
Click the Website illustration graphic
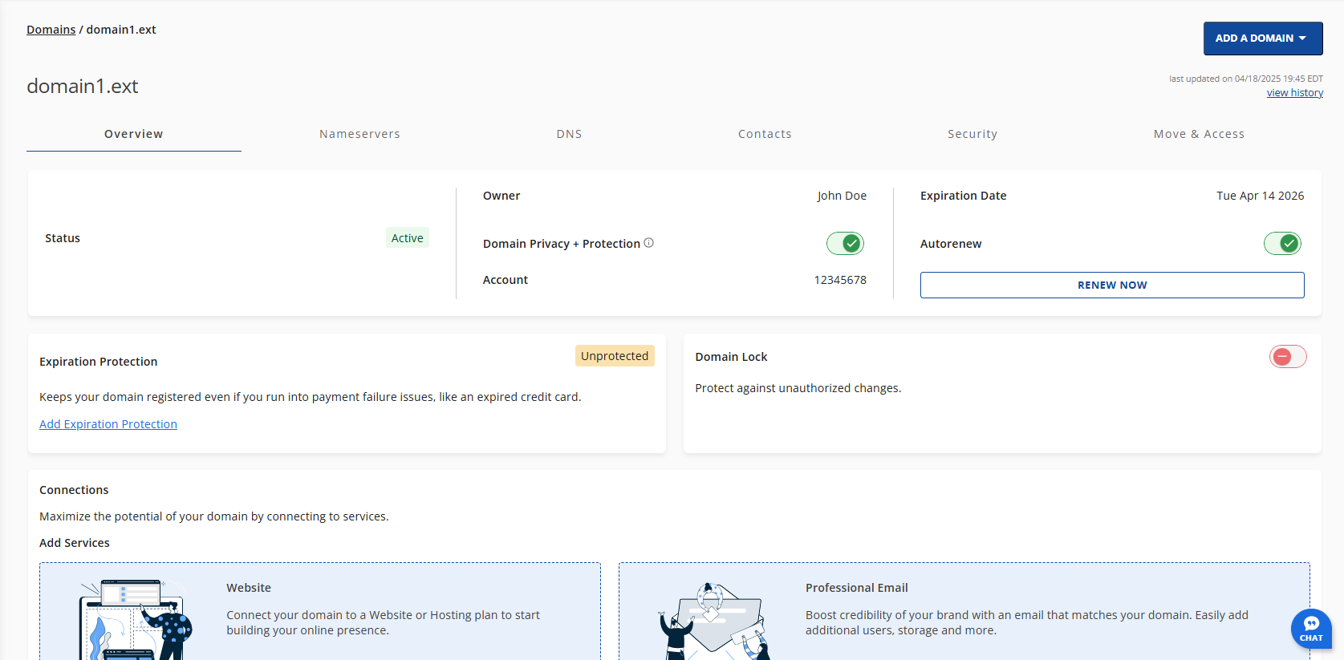[136, 620]
